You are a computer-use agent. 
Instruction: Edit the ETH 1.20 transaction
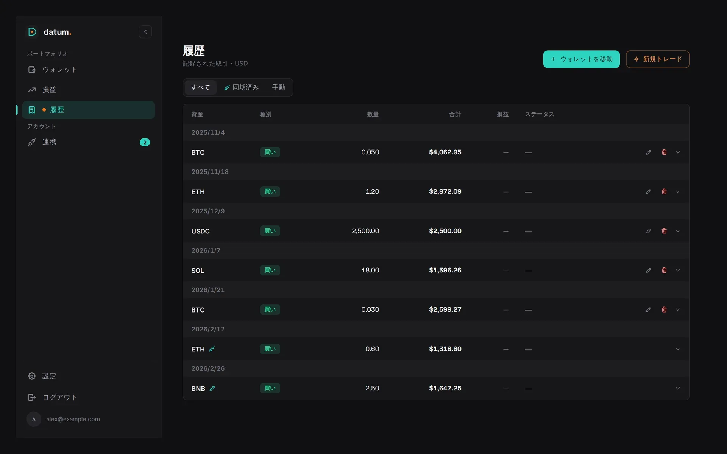tap(648, 192)
